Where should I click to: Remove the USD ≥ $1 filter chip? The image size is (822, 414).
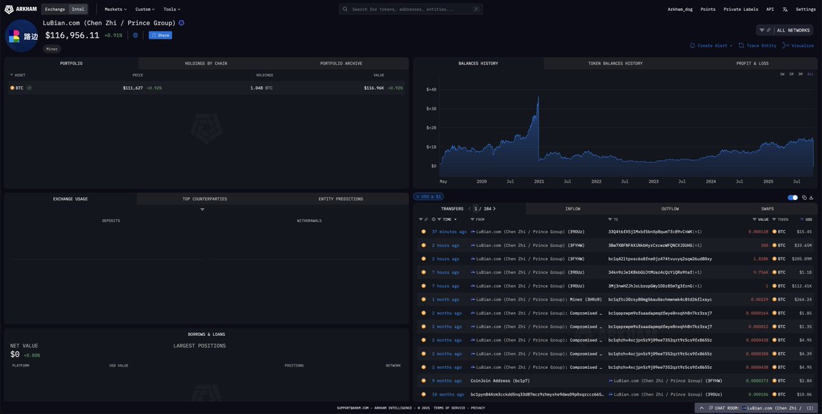coord(417,198)
